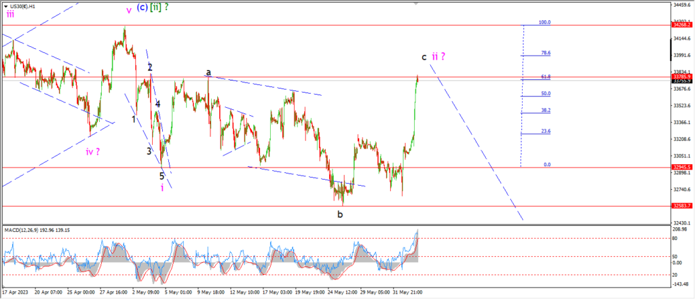
Task: Click the 34459.6 price on the scale
Action: pyautogui.click(x=681, y=5)
